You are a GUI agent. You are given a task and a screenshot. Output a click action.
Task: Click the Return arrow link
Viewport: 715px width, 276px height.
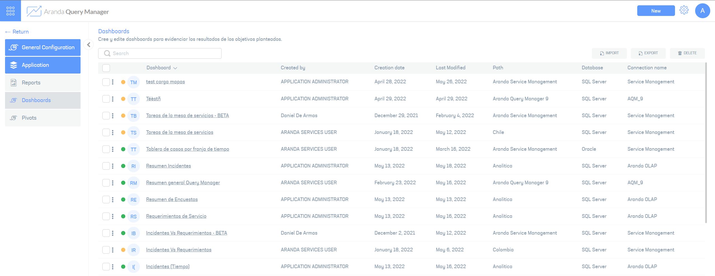pos(17,32)
